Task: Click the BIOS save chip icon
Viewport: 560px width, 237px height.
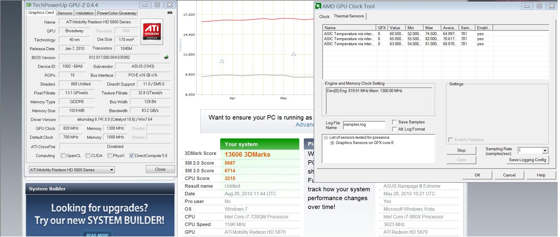Action: (166, 57)
